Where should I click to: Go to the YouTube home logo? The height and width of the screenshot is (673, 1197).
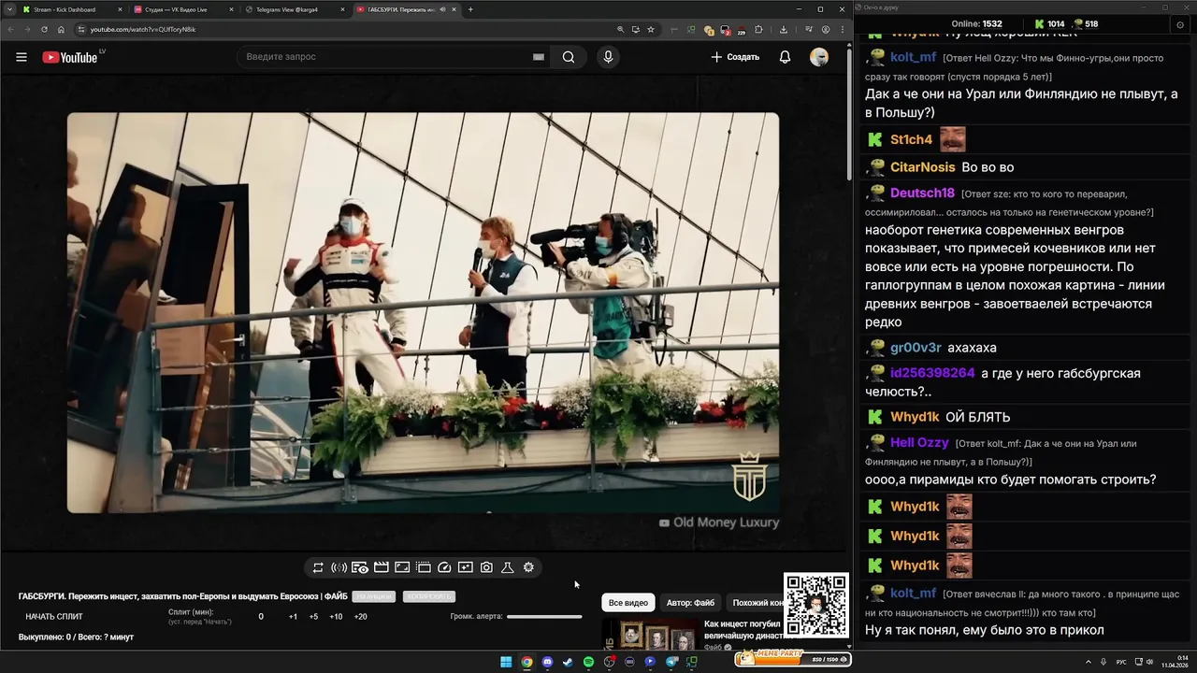click(x=70, y=57)
